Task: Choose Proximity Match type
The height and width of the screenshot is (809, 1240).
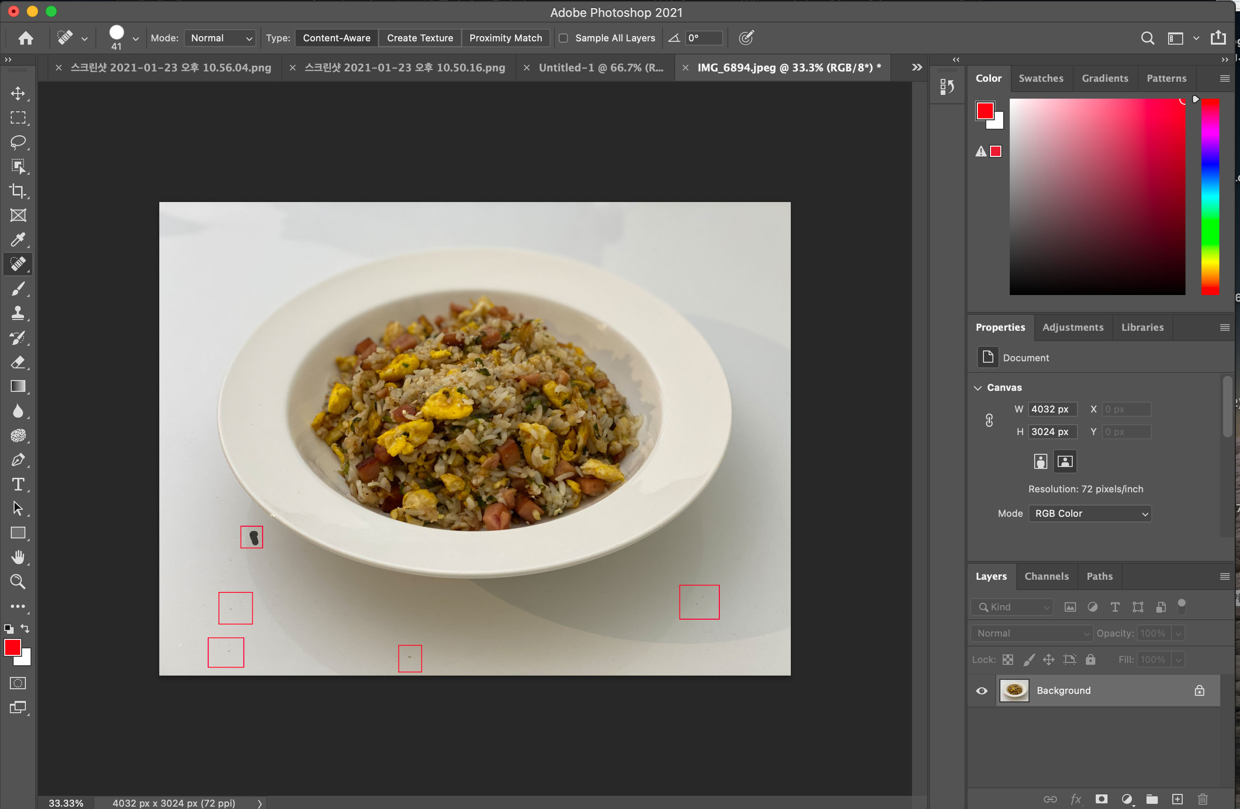Action: click(x=506, y=38)
